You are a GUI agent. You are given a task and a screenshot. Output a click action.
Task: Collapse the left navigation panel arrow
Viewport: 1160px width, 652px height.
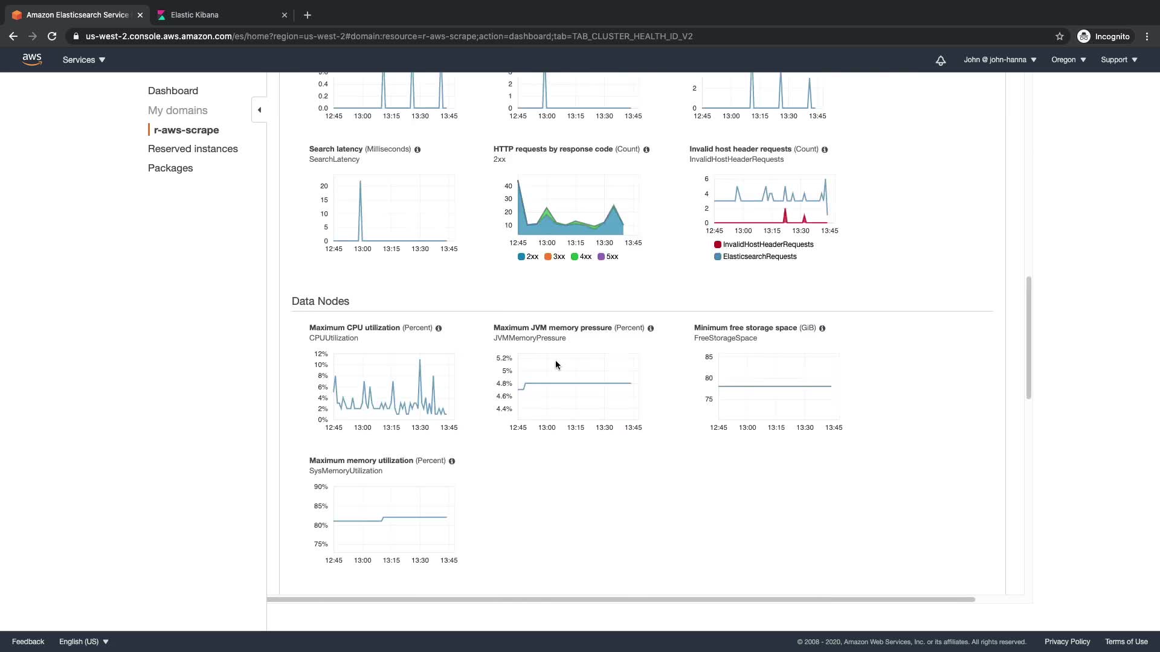tap(259, 110)
